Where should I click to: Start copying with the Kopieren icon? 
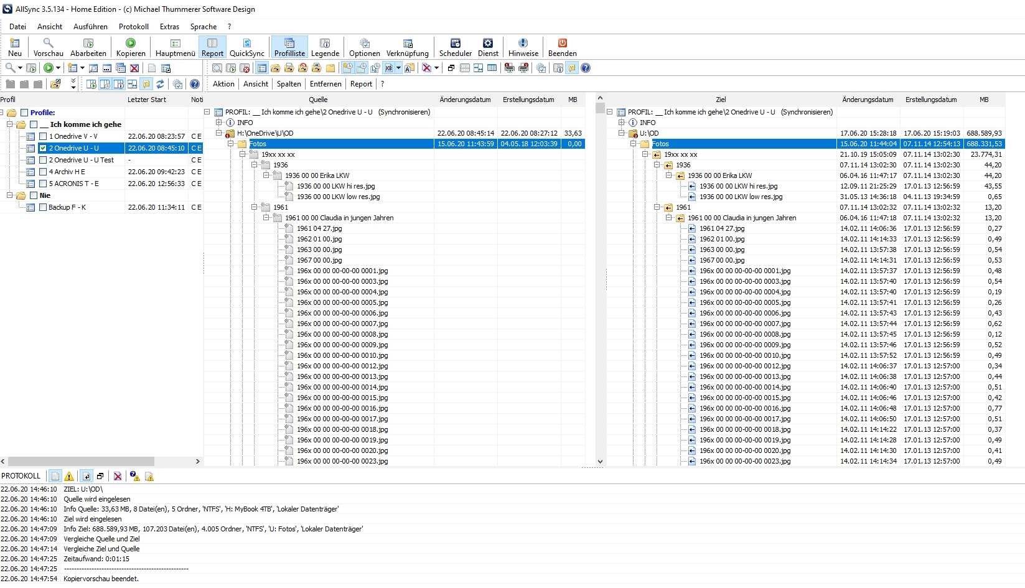coord(131,43)
